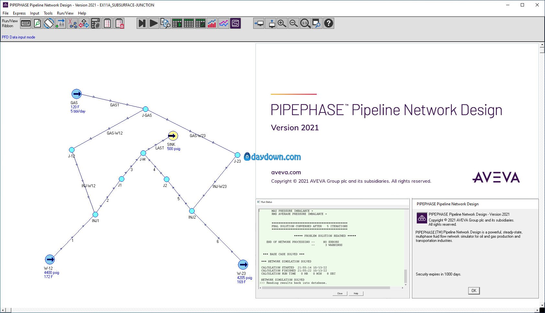The width and height of the screenshot is (545, 313).
Task: Click the GAS-W12 link label
Action: tap(115, 133)
